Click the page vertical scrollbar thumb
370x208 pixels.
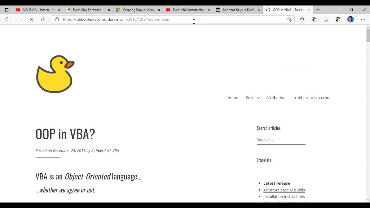(x=368, y=36)
